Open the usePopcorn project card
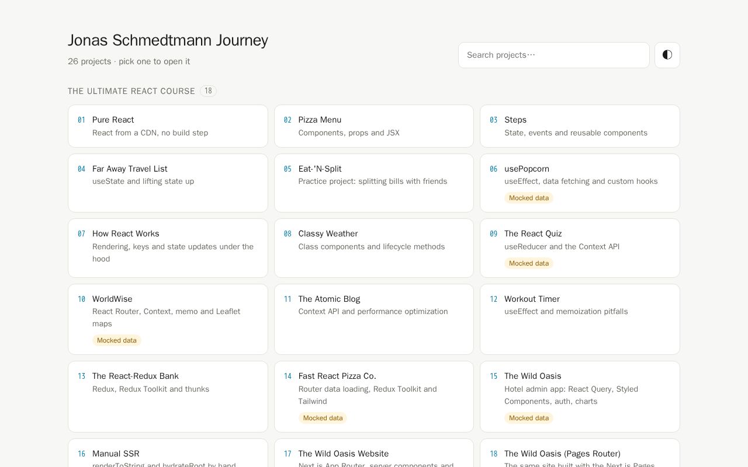Screen dimensions: 748x467 click(x=580, y=183)
